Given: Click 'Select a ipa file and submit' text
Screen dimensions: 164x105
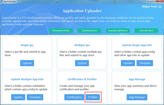Looking at the screenshot, I should click(x=25, y=54).
